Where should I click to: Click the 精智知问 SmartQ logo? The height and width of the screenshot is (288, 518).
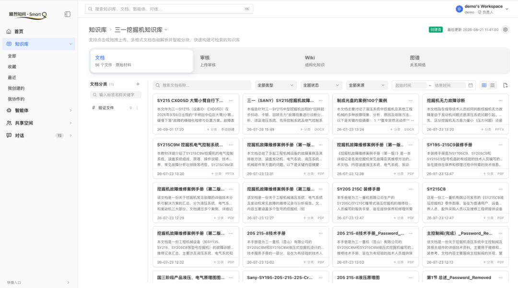pyautogui.click(x=28, y=14)
